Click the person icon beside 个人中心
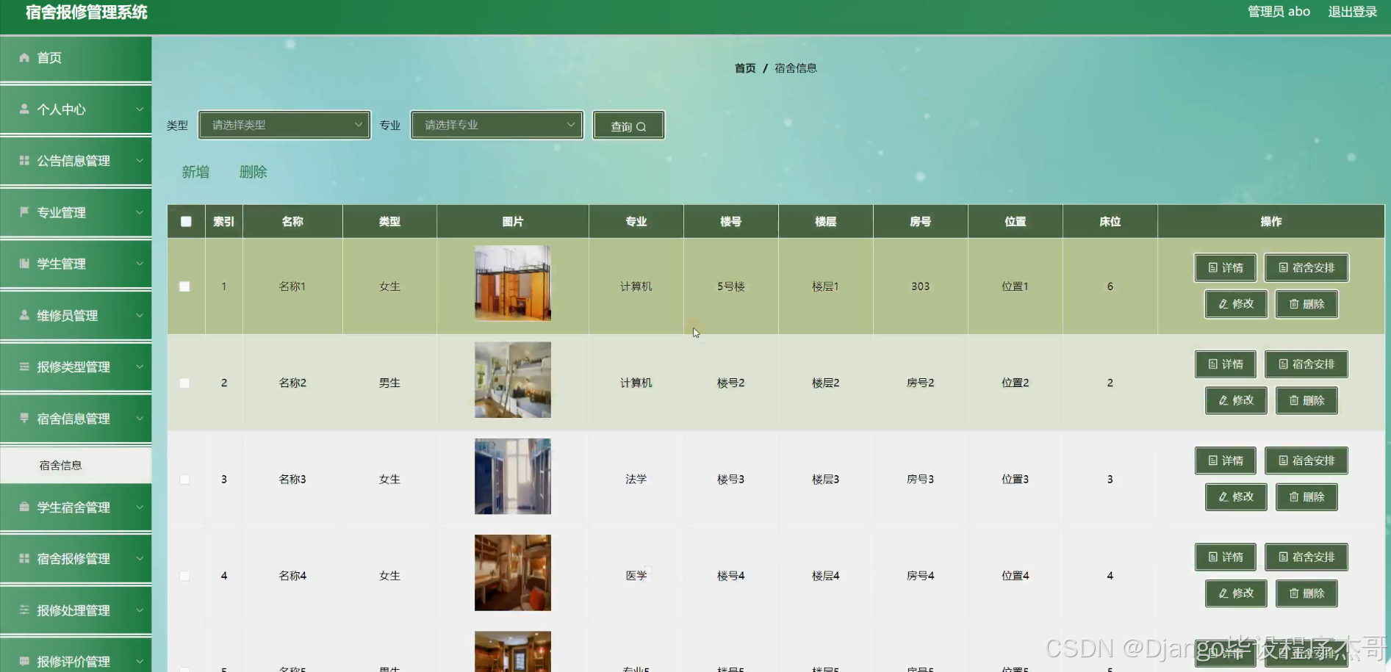1391x672 pixels. point(24,109)
